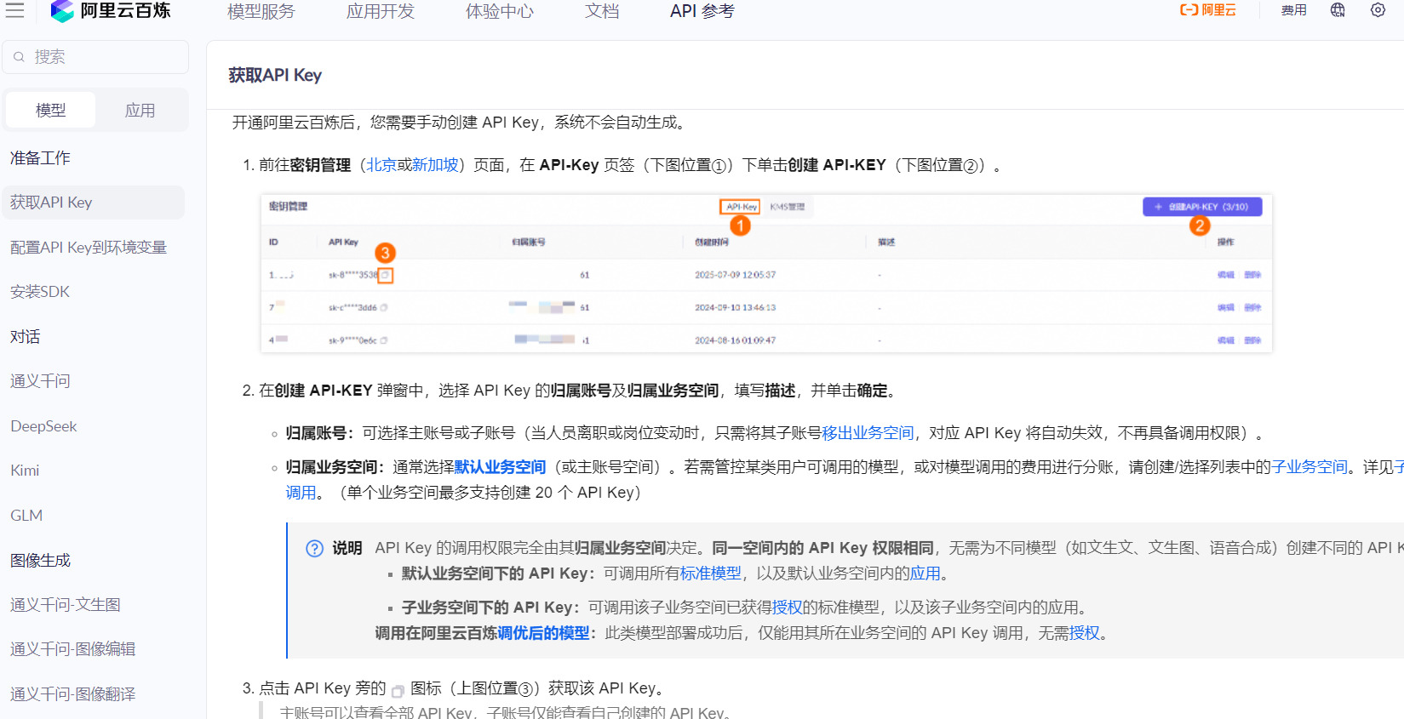Follow the 北京 key management link
This screenshot has height=719, width=1404.
[x=381, y=165]
